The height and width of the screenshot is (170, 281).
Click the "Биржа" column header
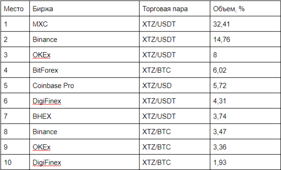pyautogui.click(x=41, y=9)
